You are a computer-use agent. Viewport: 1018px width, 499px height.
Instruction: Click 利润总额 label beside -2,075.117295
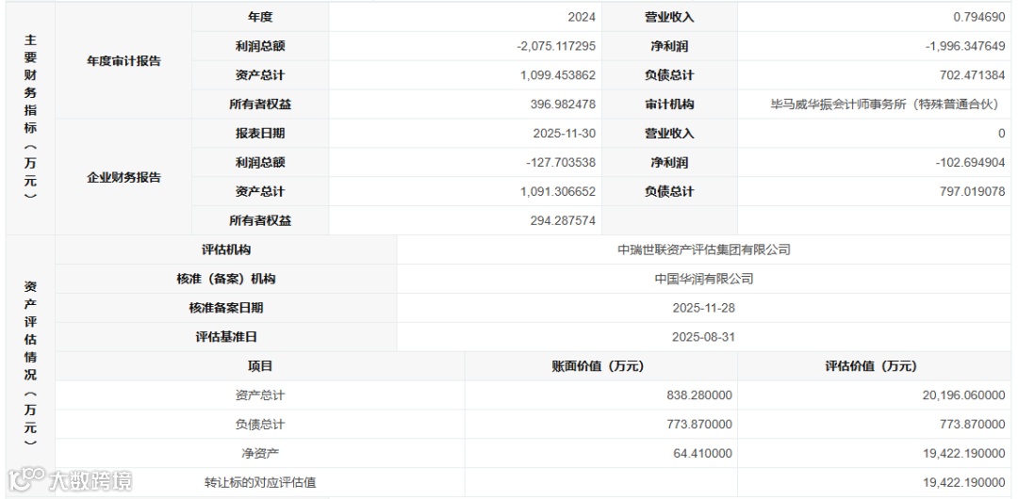260,47
